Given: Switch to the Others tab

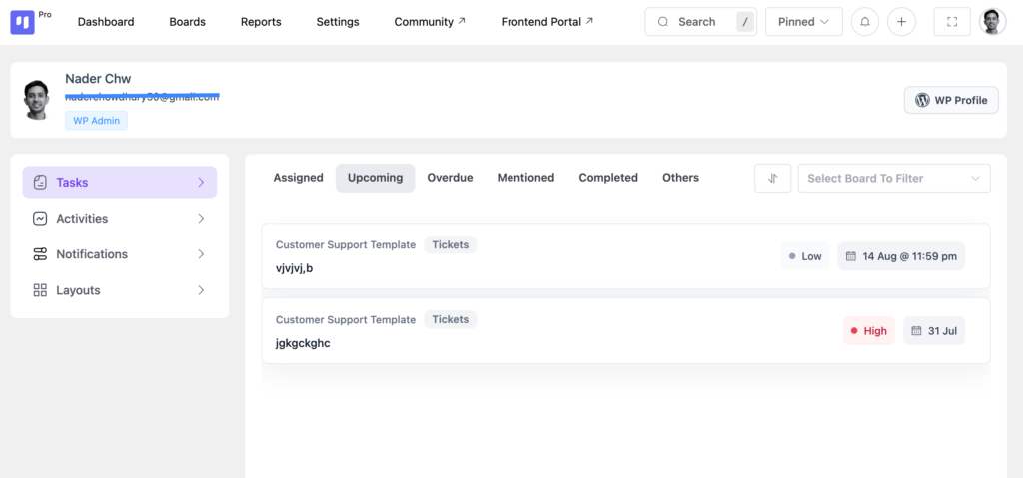Looking at the screenshot, I should (680, 178).
